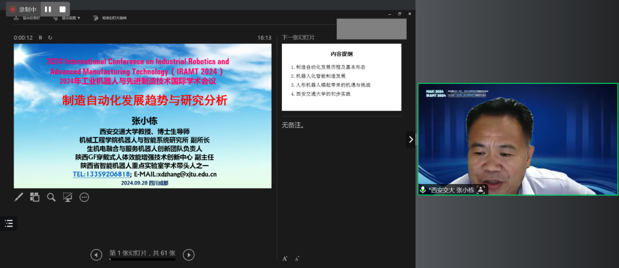Close the presenter view window
The width and height of the screenshot is (619, 268).
tap(410, 14)
